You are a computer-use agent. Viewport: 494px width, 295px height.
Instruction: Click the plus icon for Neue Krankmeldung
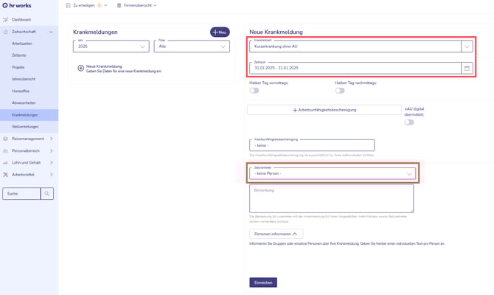81,68
